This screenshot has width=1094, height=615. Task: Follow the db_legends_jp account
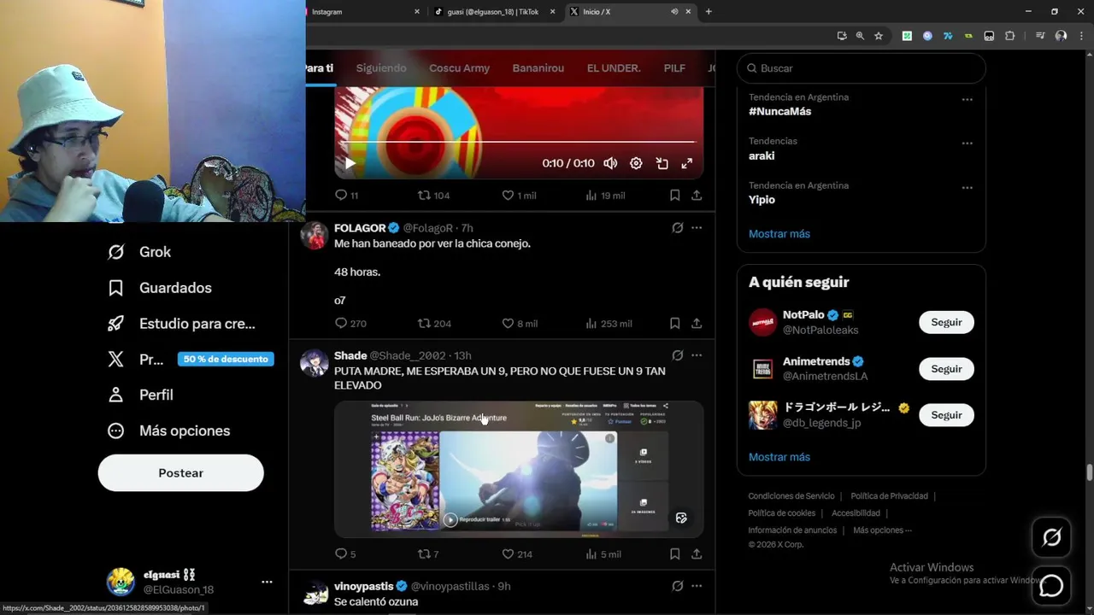coord(946,415)
